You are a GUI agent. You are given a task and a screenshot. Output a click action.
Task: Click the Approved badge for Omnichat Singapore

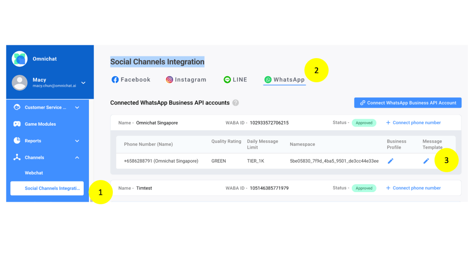tap(364, 123)
